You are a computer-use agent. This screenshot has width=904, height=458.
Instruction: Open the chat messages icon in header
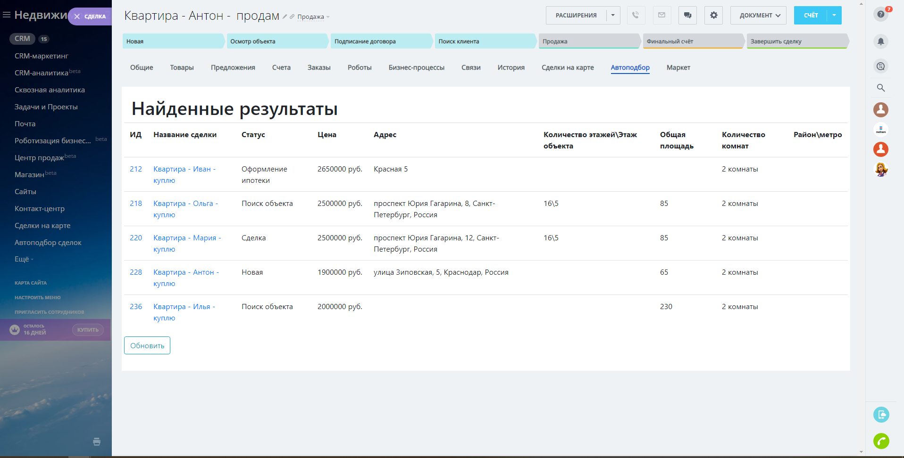[687, 16]
